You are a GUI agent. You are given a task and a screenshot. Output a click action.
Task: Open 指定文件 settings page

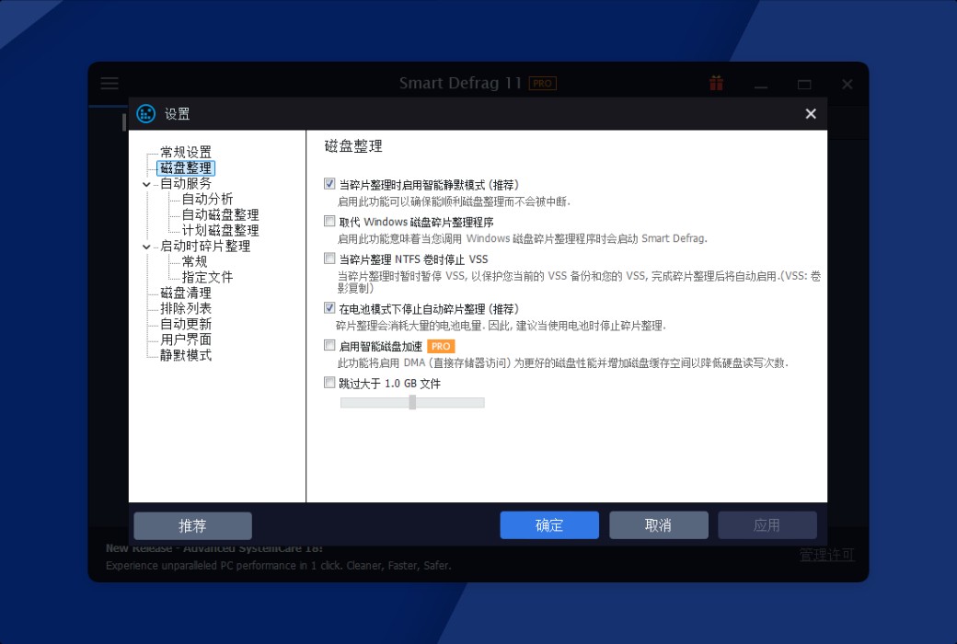point(208,277)
